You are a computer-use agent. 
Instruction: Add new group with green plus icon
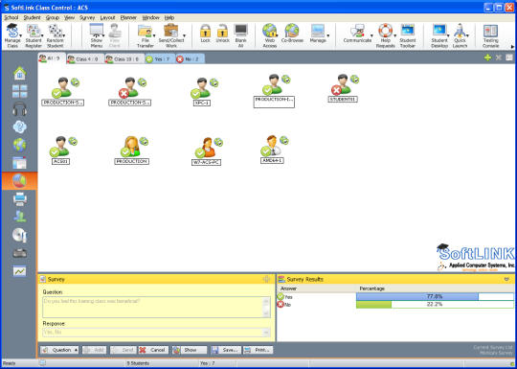tap(487, 58)
